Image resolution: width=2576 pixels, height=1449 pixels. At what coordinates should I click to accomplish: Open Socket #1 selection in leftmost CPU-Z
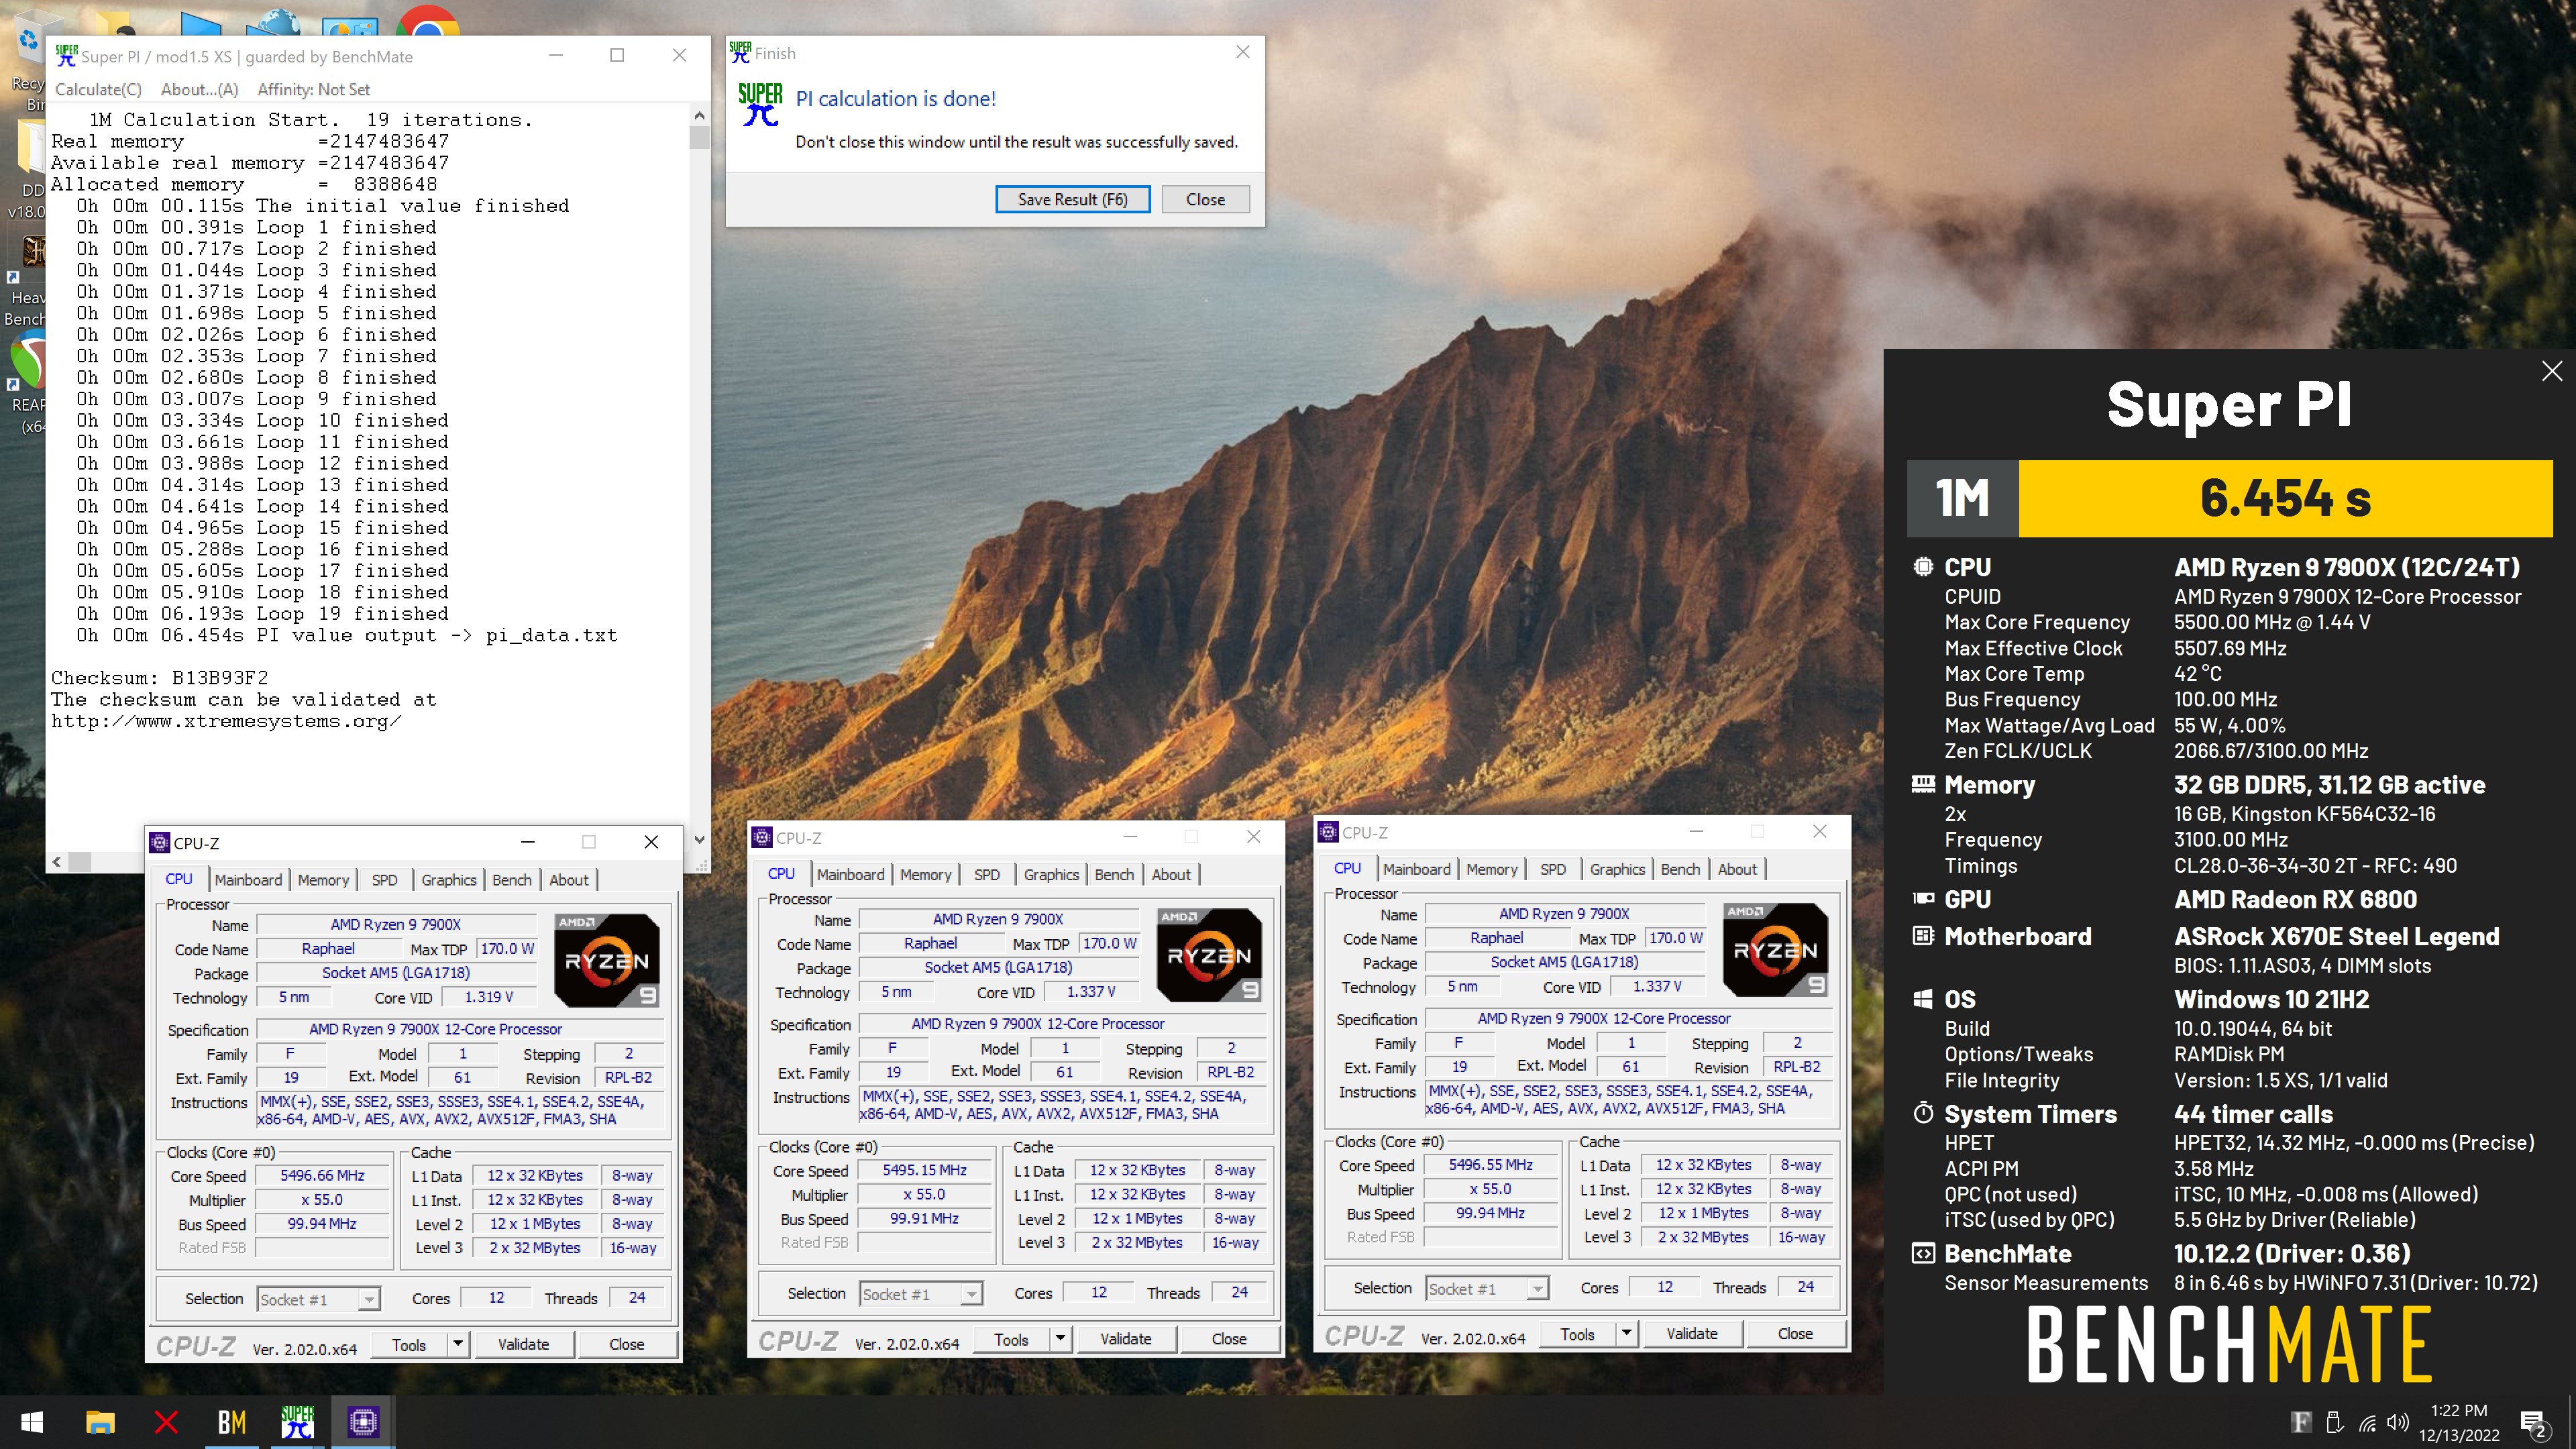pos(318,1299)
